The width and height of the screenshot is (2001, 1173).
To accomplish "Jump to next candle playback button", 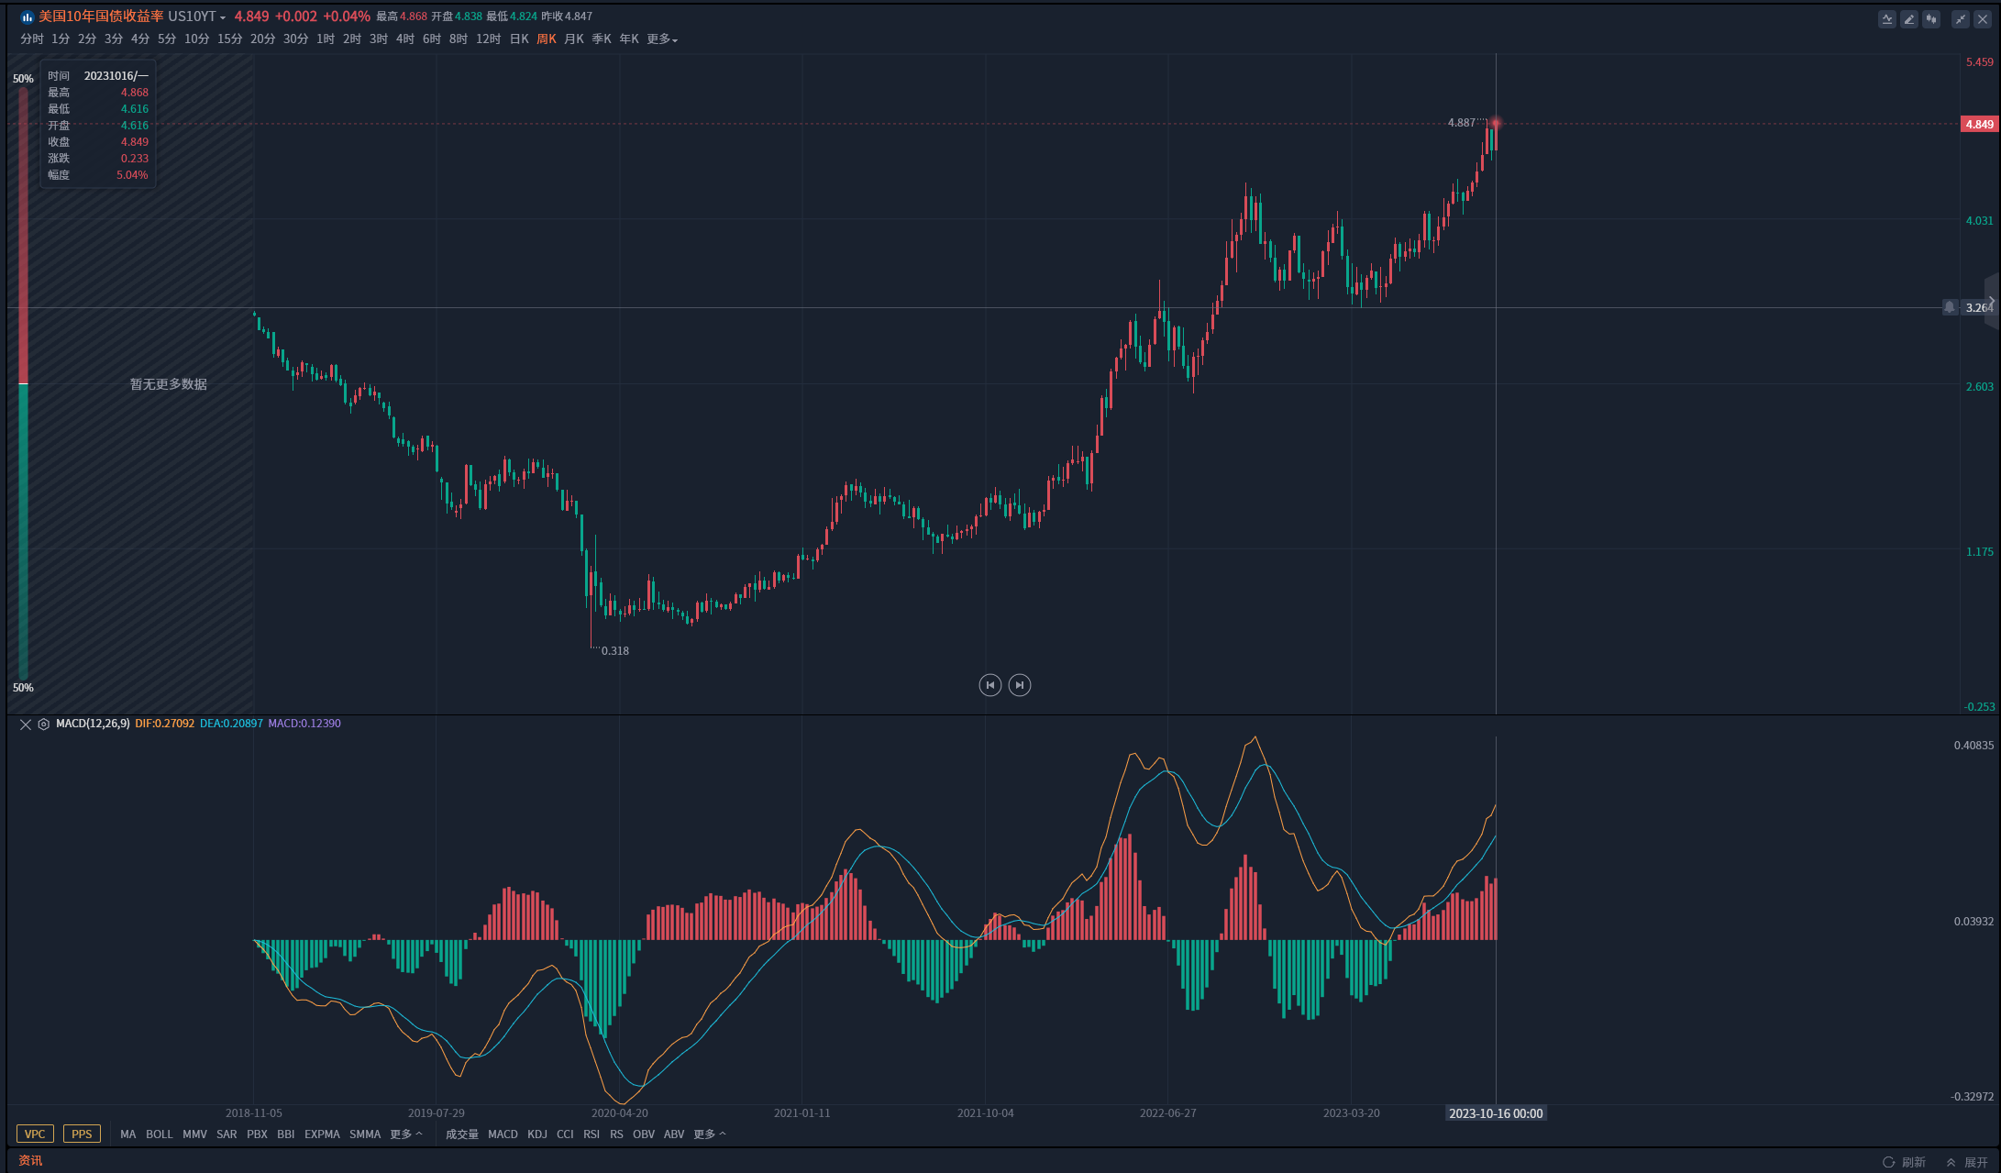I will point(1019,685).
